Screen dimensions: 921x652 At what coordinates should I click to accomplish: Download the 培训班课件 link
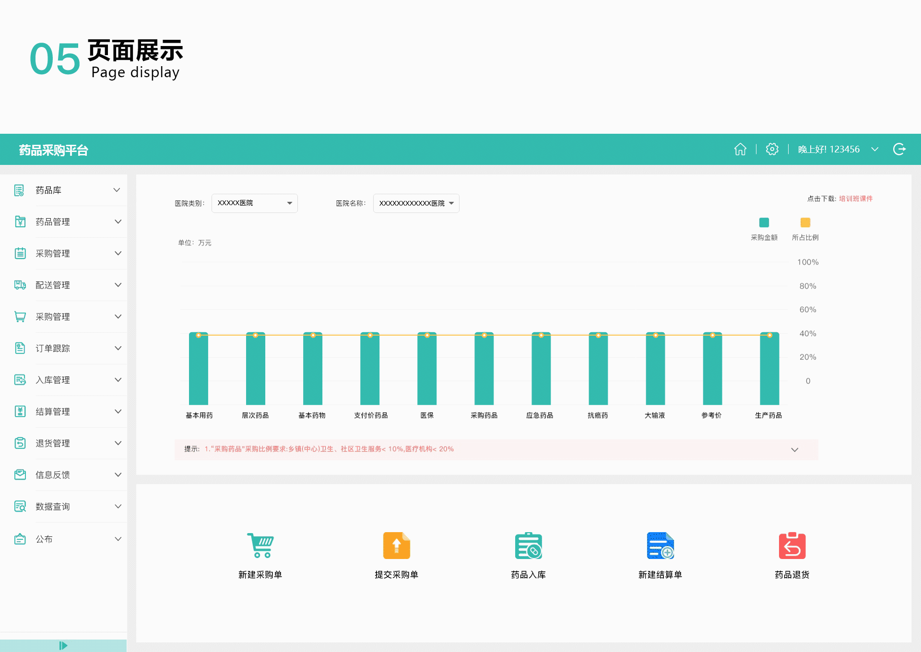pyautogui.click(x=855, y=198)
